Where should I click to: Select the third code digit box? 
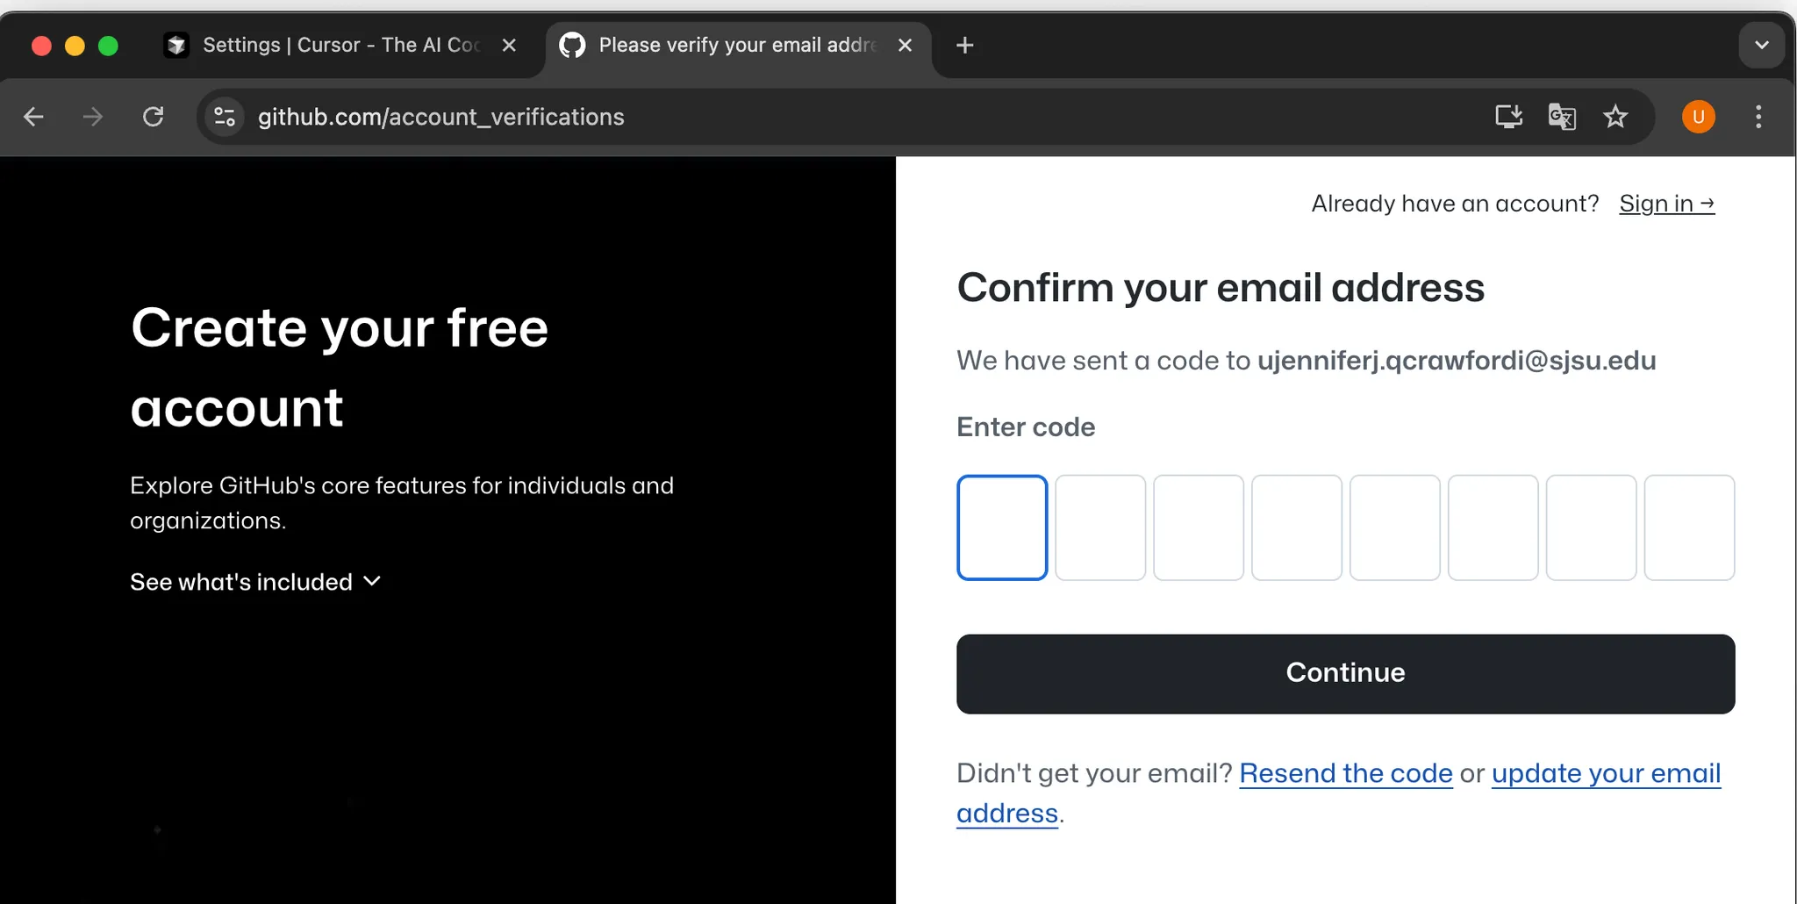[1199, 527]
